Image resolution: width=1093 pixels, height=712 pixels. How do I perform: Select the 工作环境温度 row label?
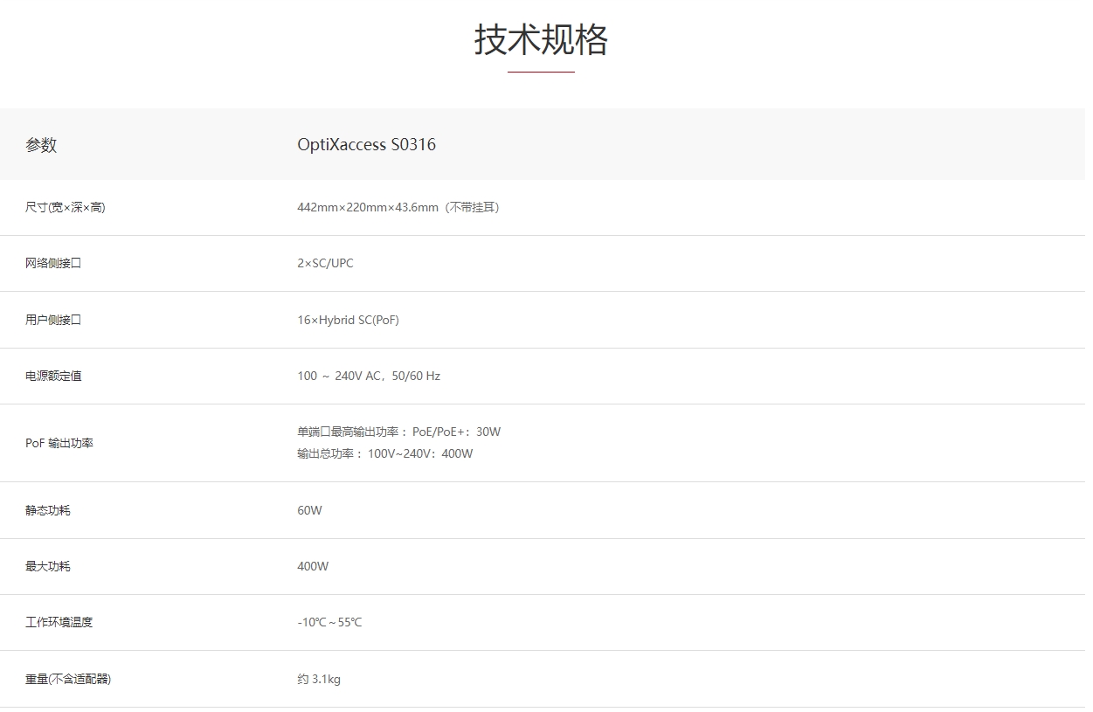59,622
